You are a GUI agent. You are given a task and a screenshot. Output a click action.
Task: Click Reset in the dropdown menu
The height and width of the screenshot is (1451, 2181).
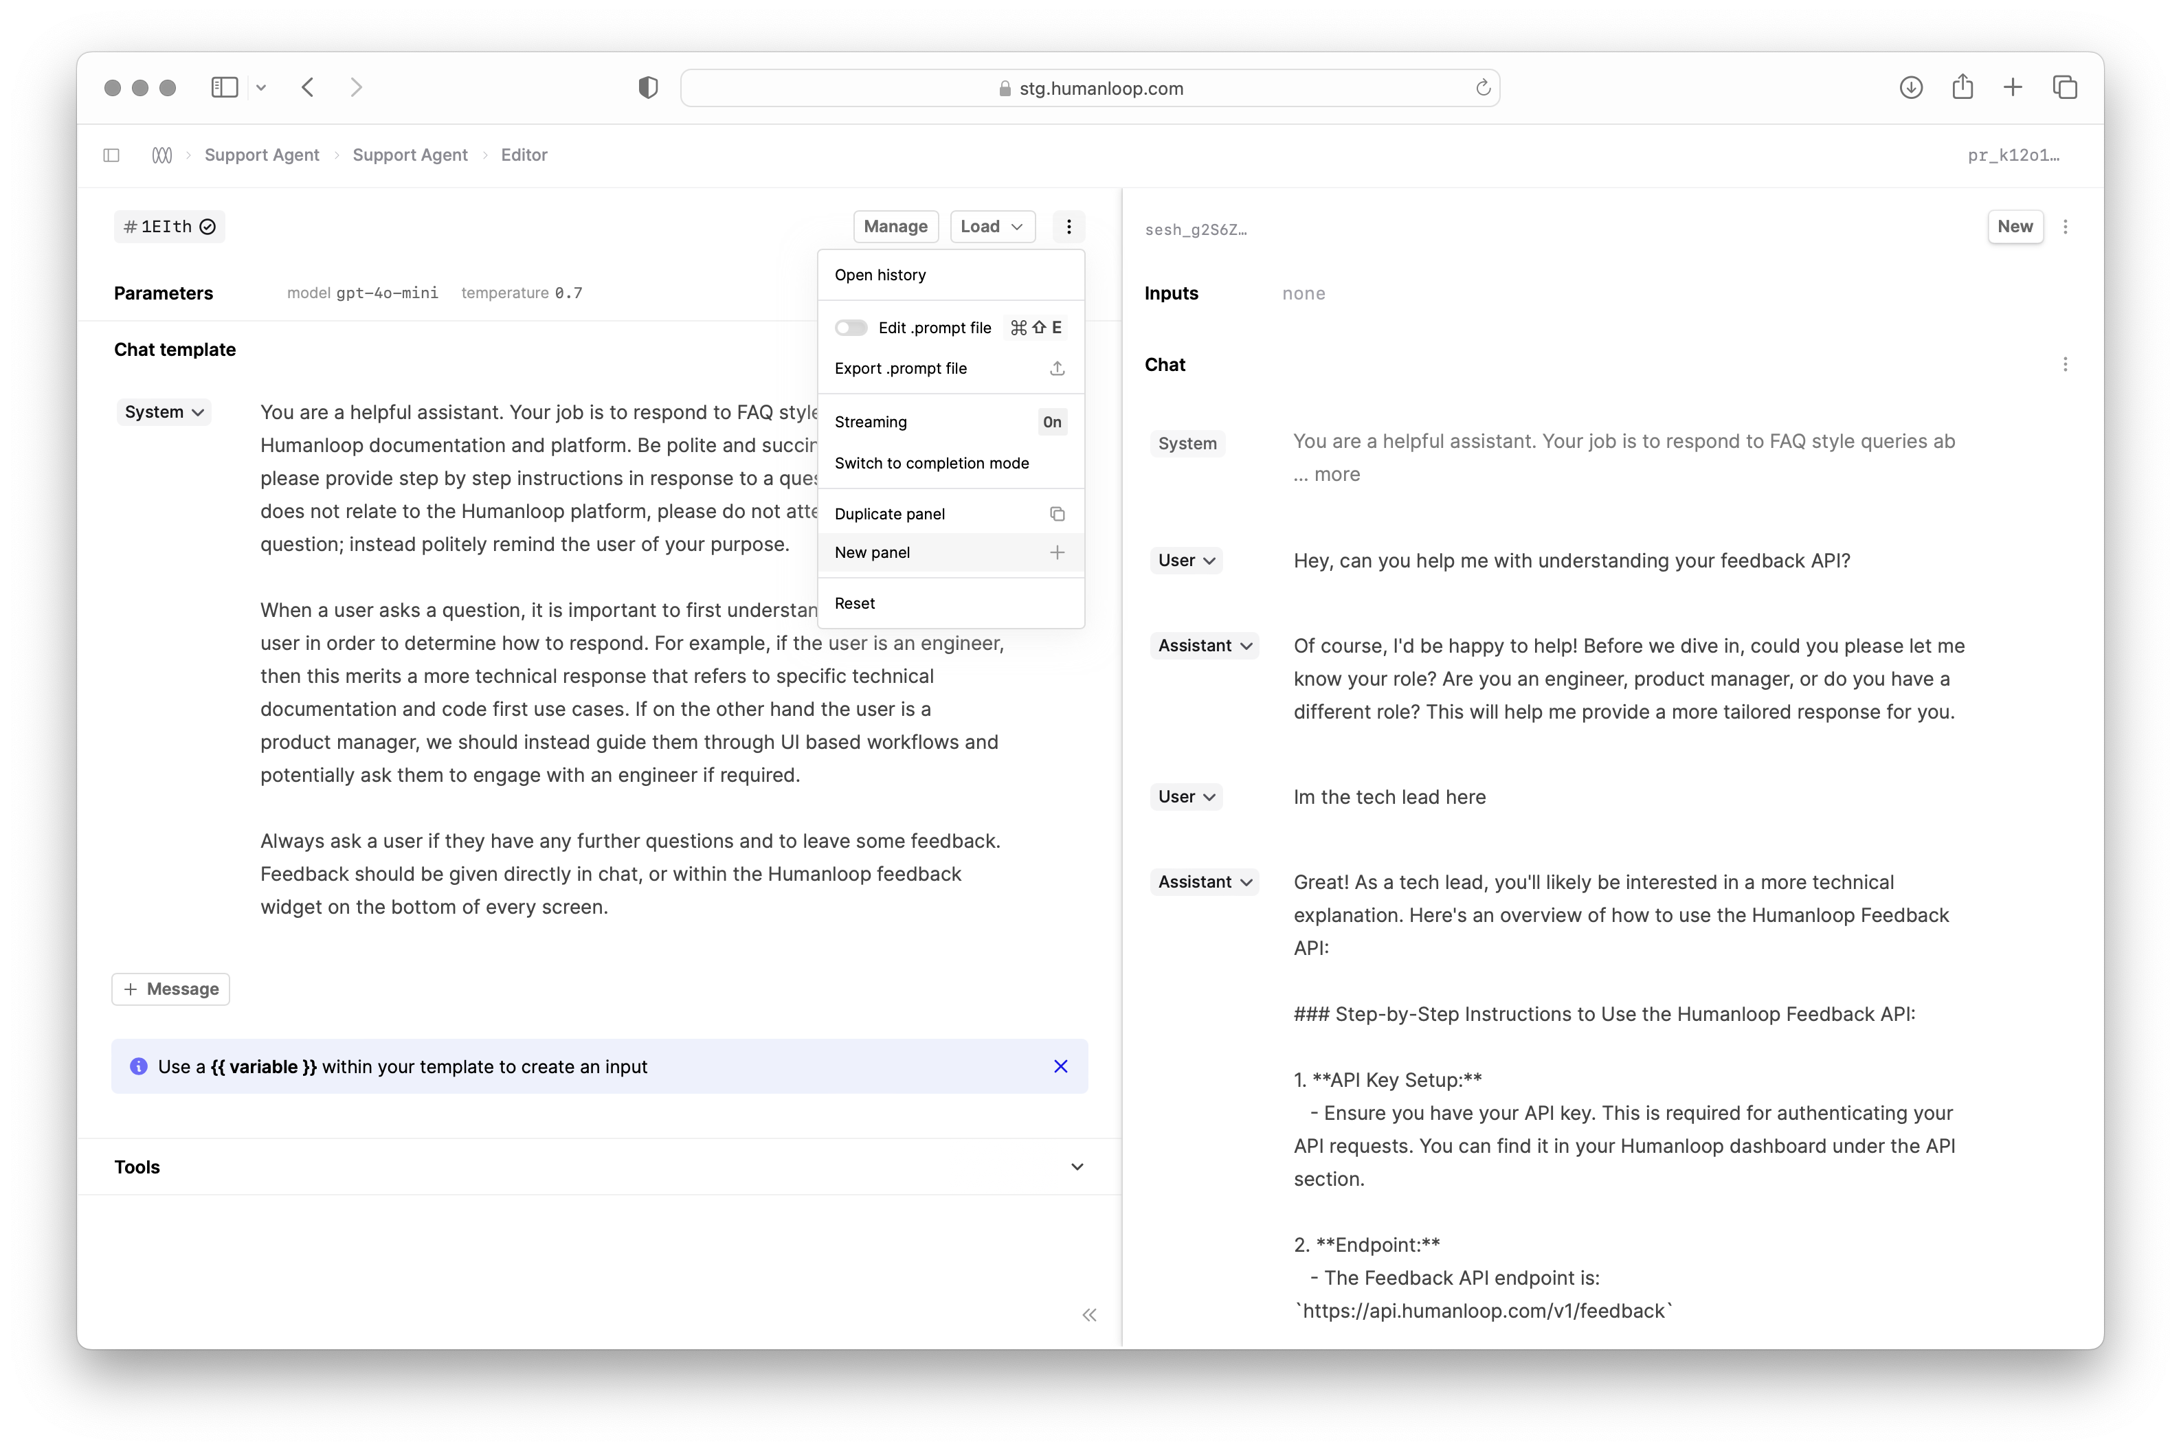pyautogui.click(x=950, y=603)
